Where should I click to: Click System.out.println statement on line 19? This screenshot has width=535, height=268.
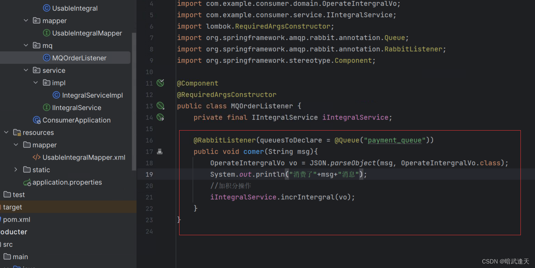(288, 174)
